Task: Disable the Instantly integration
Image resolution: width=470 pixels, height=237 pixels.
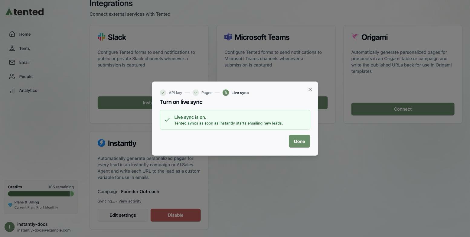Action: pos(175,215)
